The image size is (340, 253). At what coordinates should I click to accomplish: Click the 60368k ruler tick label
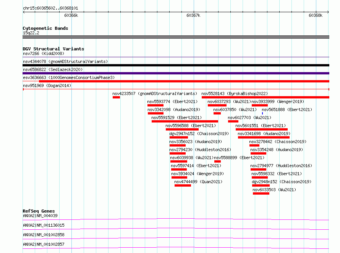coord(316,15)
